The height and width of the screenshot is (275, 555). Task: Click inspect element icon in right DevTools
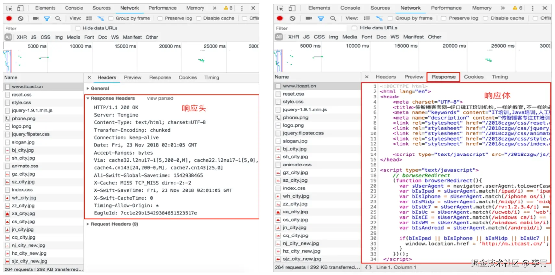[x=280, y=8]
